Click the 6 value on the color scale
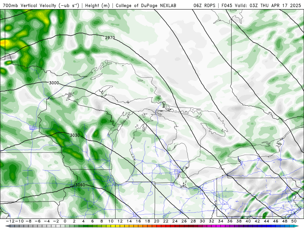 (x=92, y=221)
